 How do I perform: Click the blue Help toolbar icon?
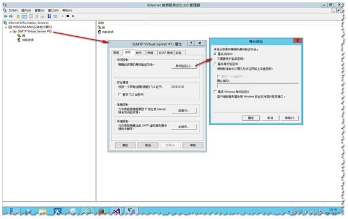tap(49, 16)
